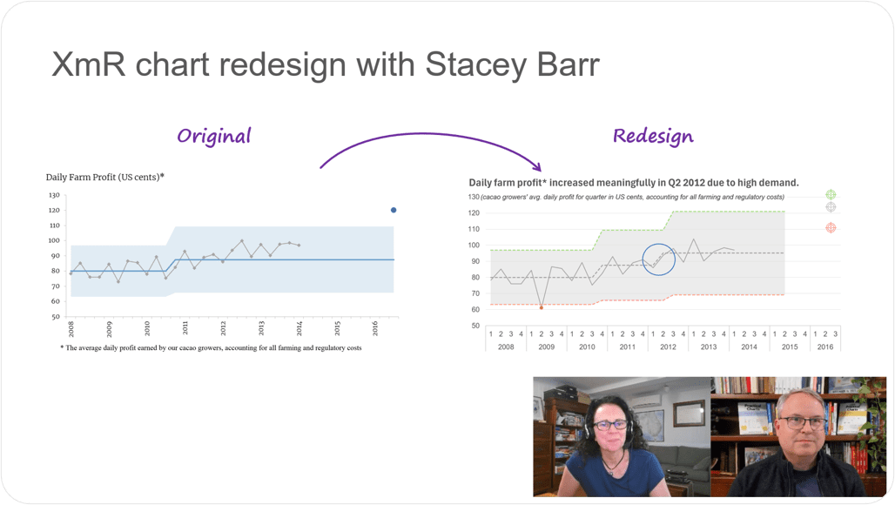Select the man's webcam video thumbnail

pos(798,436)
